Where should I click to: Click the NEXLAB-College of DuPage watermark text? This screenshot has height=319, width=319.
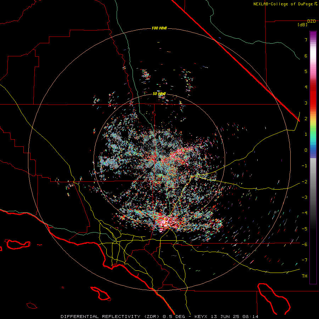pyautogui.click(x=285, y=4)
